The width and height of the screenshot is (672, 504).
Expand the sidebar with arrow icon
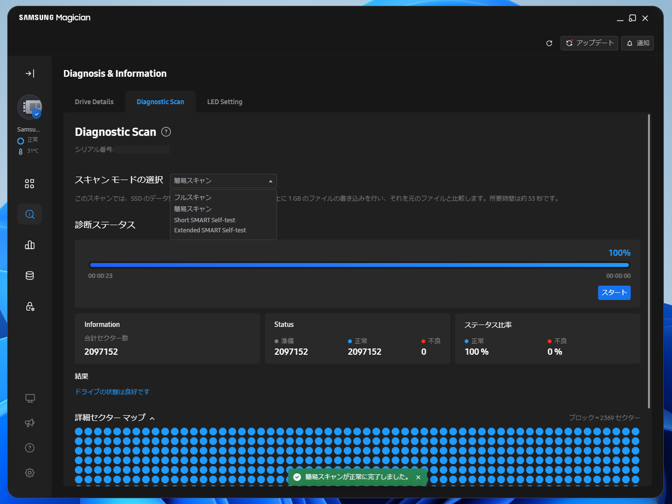click(30, 73)
